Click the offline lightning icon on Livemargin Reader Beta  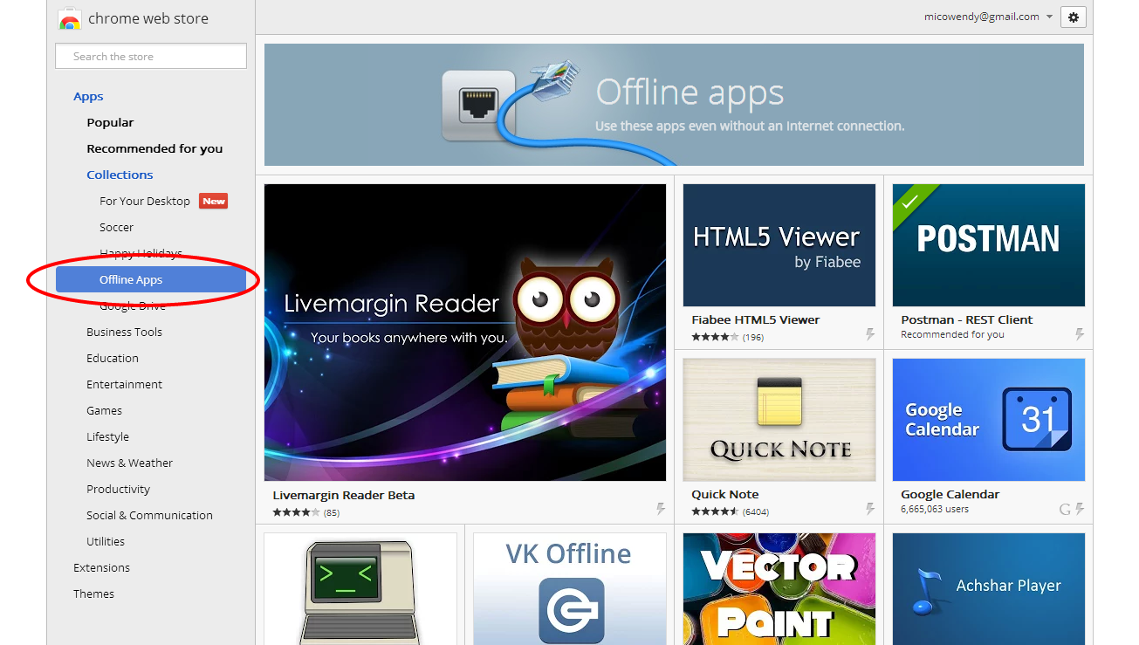pos(661,509)
